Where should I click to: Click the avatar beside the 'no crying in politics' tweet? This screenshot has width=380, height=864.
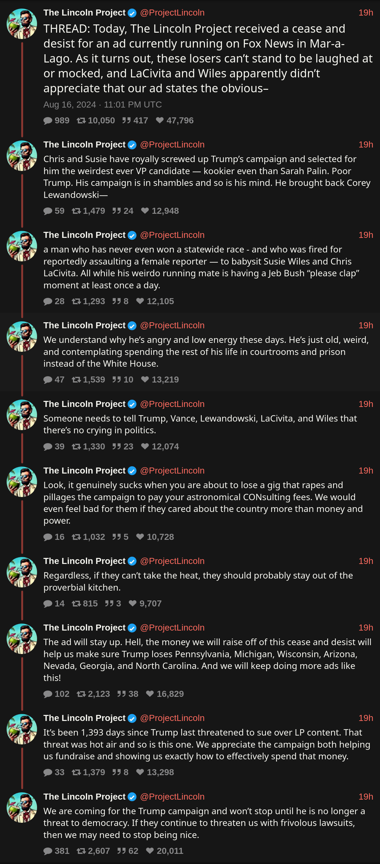(x=22, y=415)
